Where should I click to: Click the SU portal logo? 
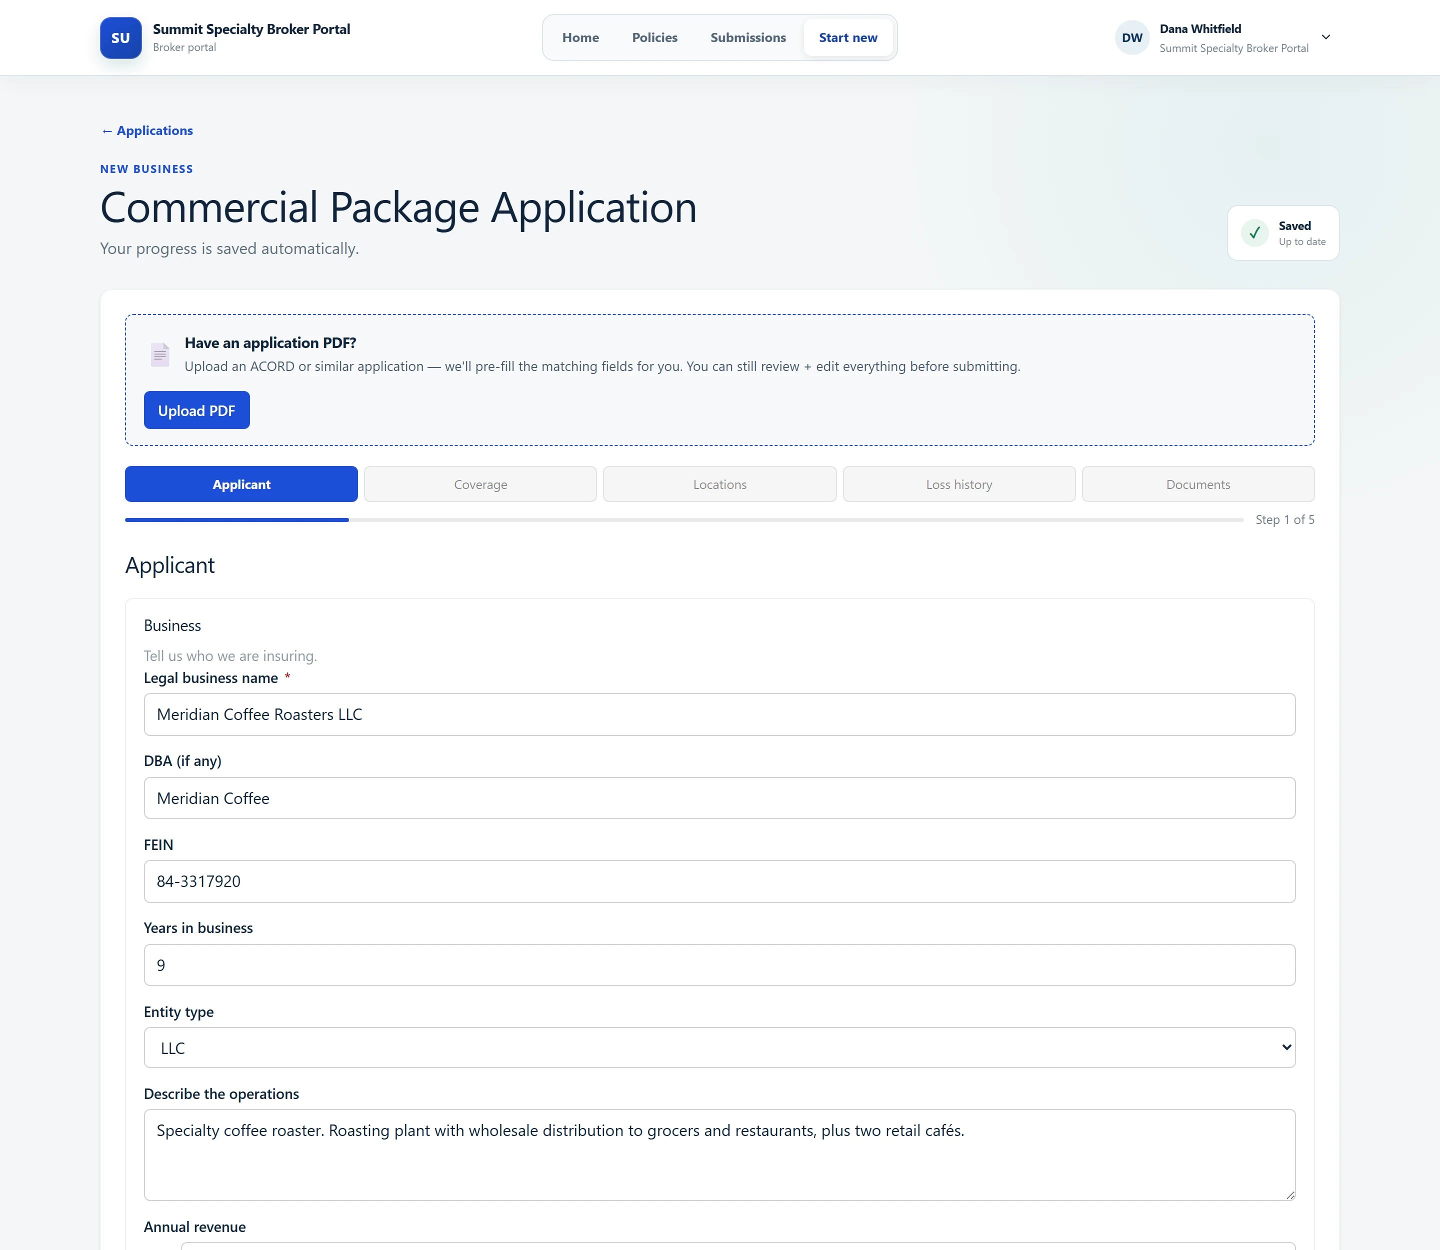click(120, 37)
